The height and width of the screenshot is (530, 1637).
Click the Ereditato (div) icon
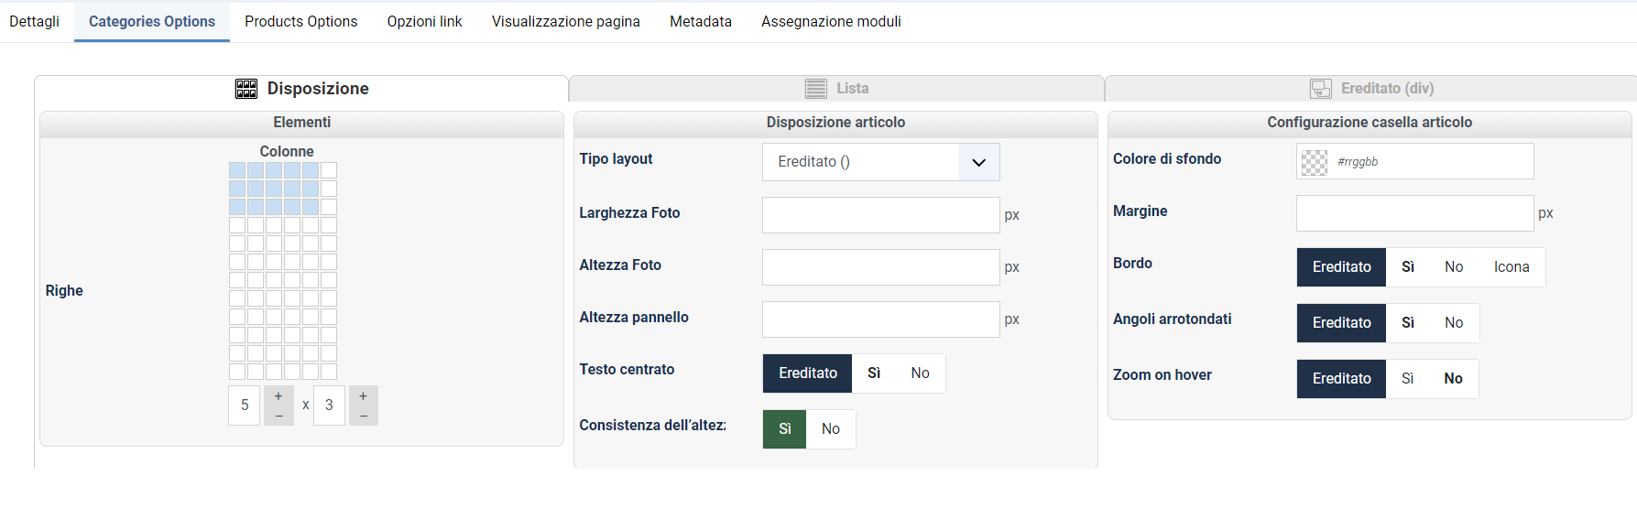click(x=1321, y=89)
